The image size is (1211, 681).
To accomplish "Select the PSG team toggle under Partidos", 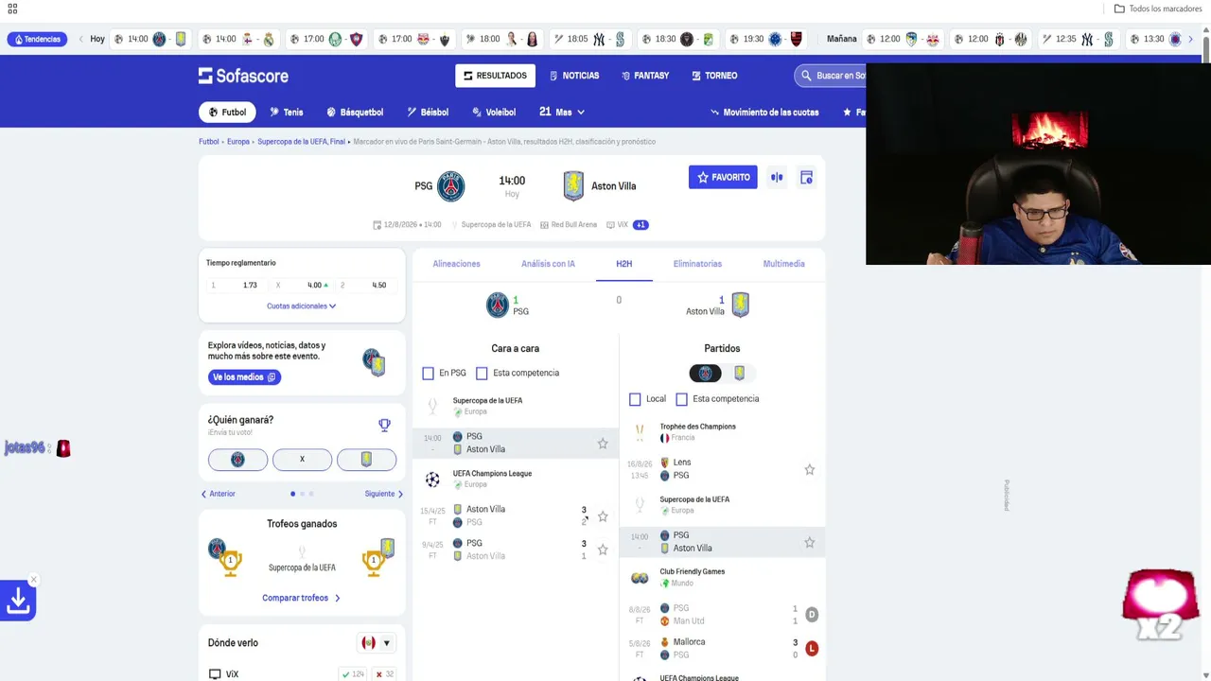I will pos(705,374).
